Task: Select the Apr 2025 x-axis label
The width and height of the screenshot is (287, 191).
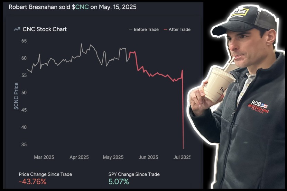Action: click(x=79, y=157)
